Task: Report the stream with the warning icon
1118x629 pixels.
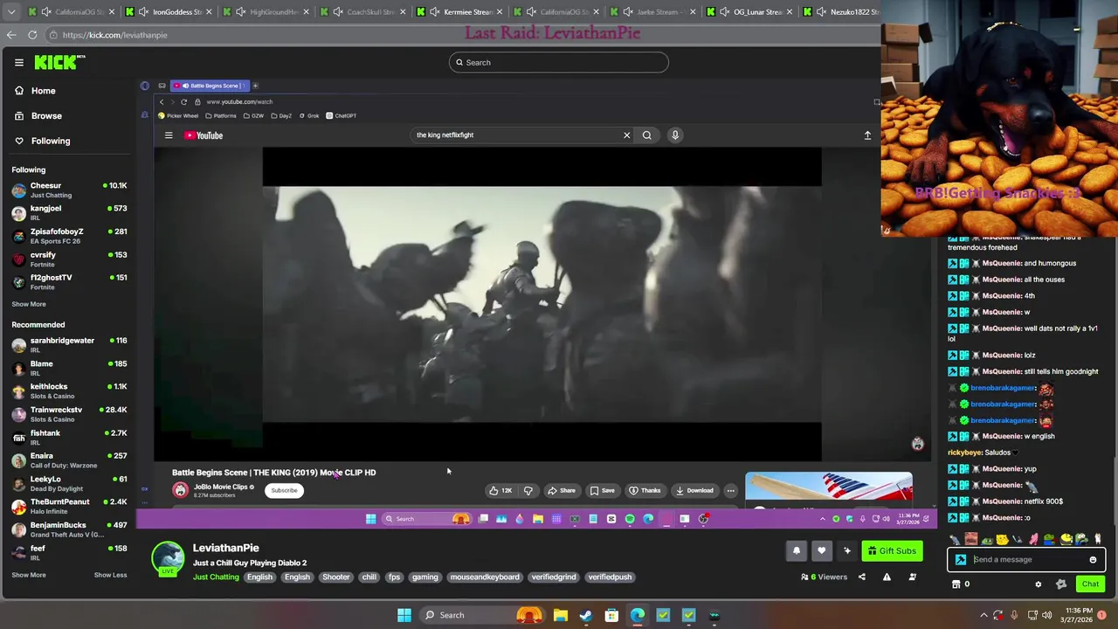Action: [x=887, y=577]
